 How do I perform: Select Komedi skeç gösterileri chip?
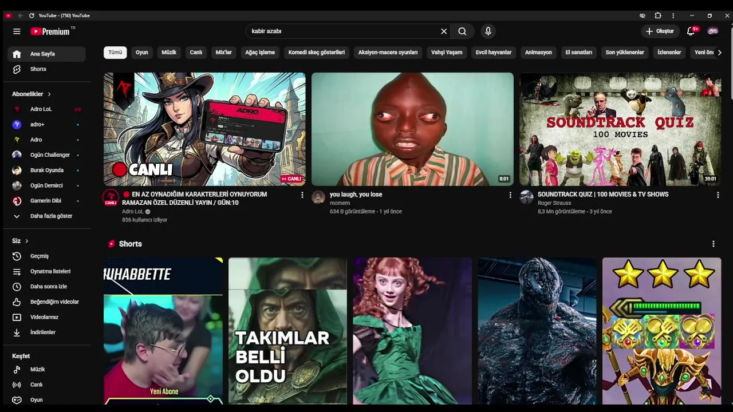click(317, 52)
